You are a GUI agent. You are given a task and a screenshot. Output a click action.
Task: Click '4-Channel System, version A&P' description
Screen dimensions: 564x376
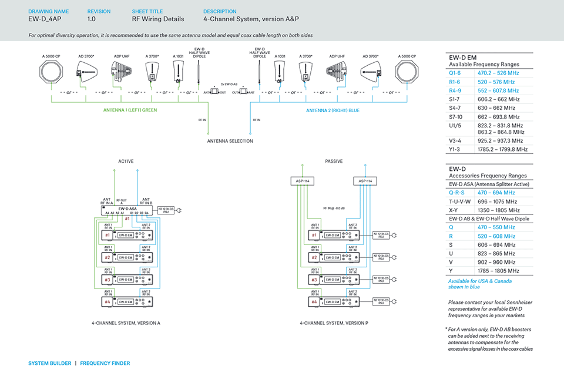point(251,19)
